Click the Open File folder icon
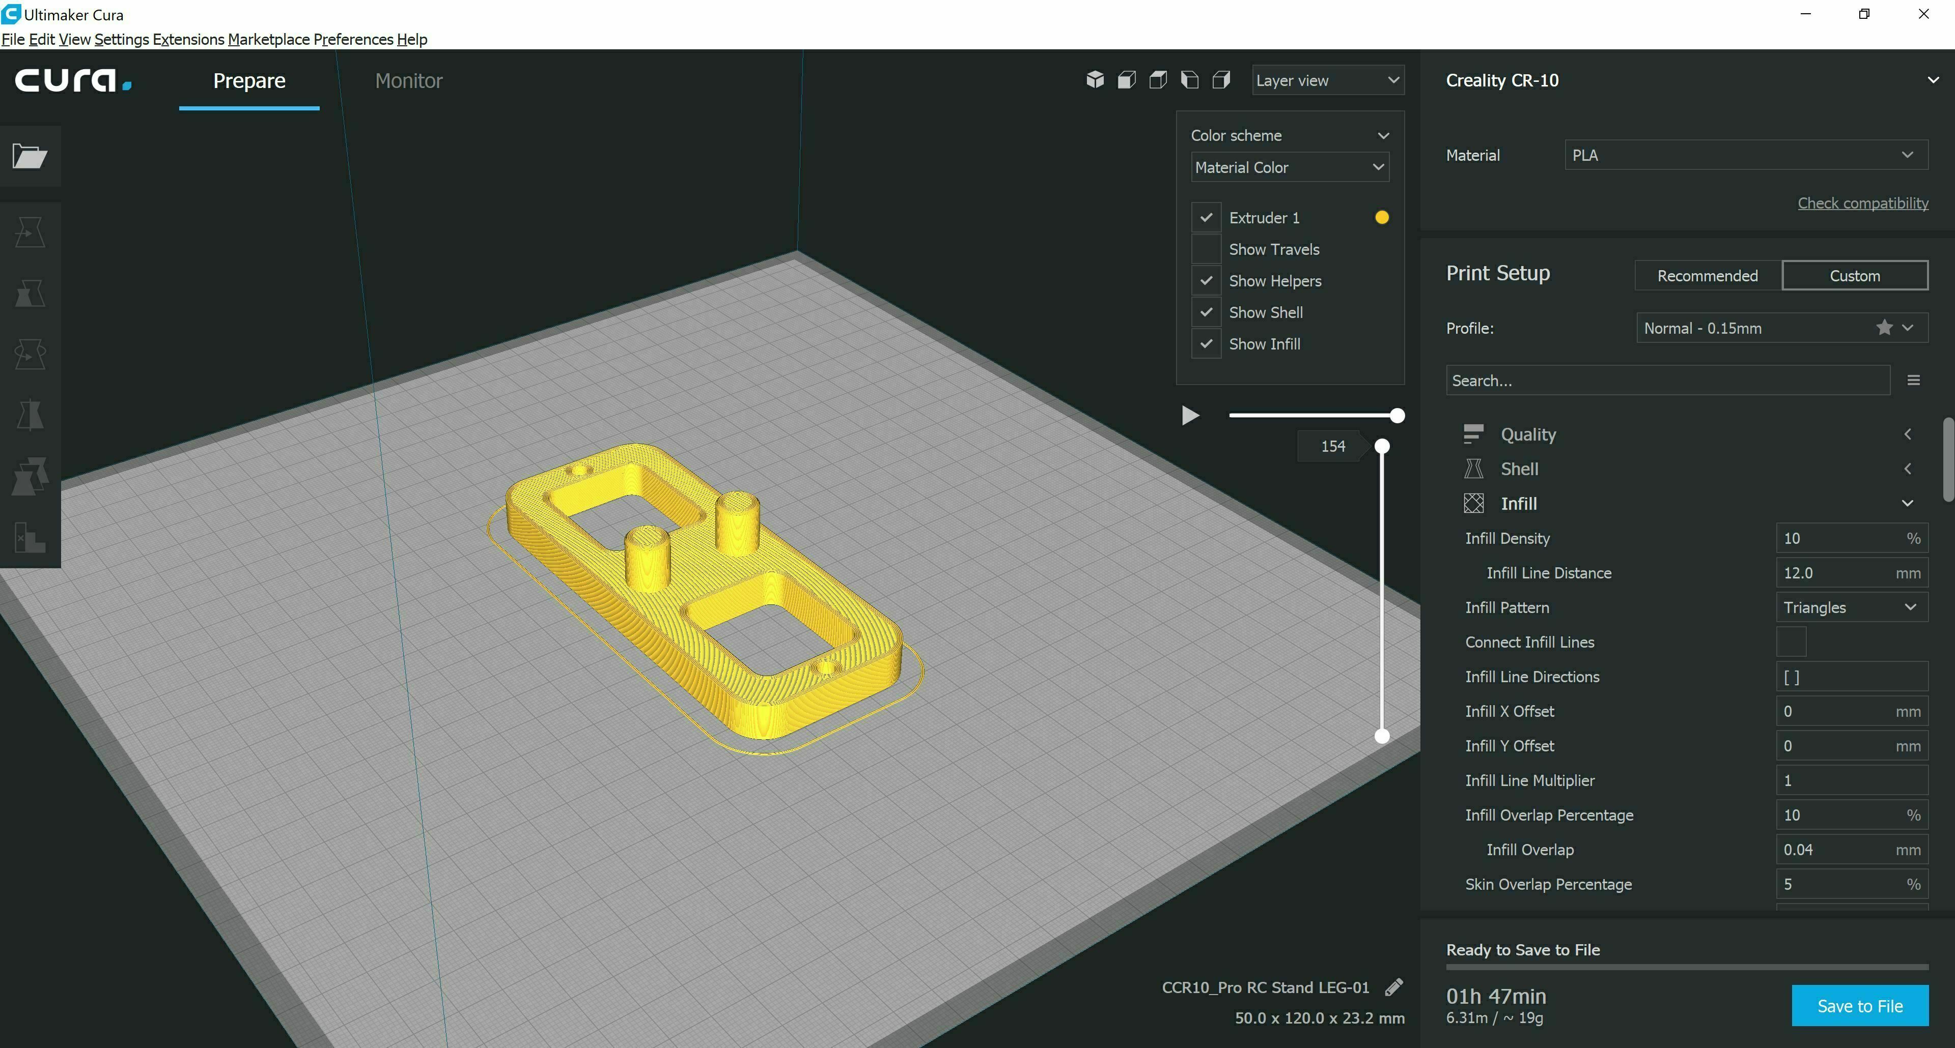 [30, 156]
